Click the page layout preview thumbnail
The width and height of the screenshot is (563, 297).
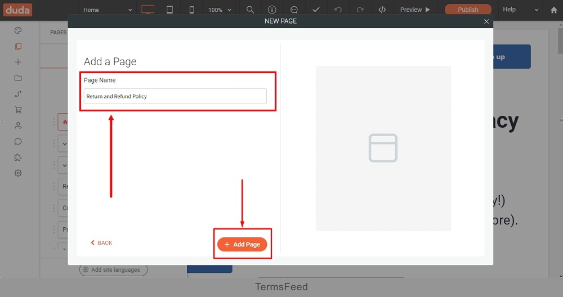(383, 148)
